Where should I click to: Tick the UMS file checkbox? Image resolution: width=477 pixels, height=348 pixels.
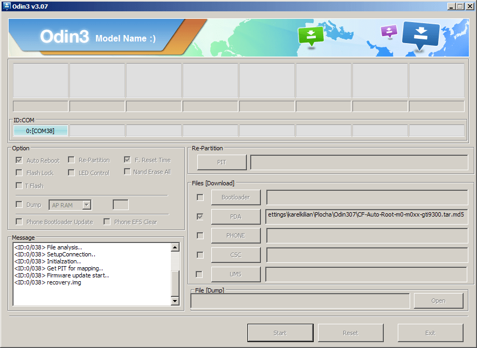click(x=199, y=274)
